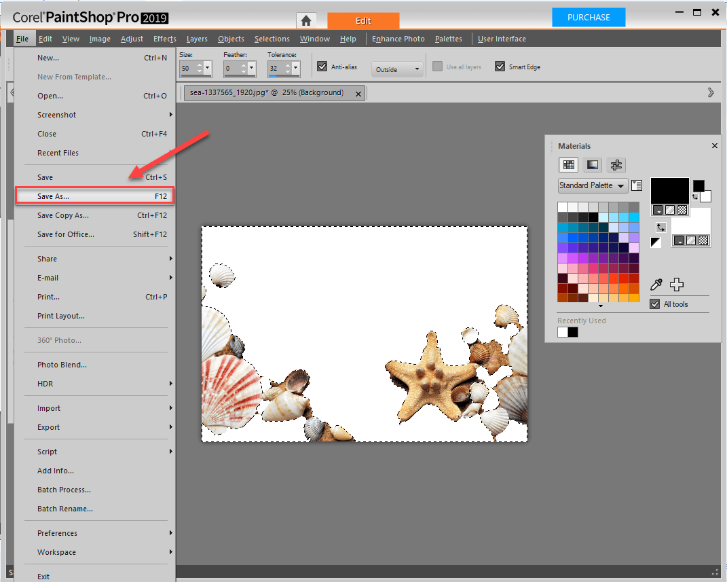Select Batch Process in the File menu
The image size is (727, 582).
[x=64, y=490]
